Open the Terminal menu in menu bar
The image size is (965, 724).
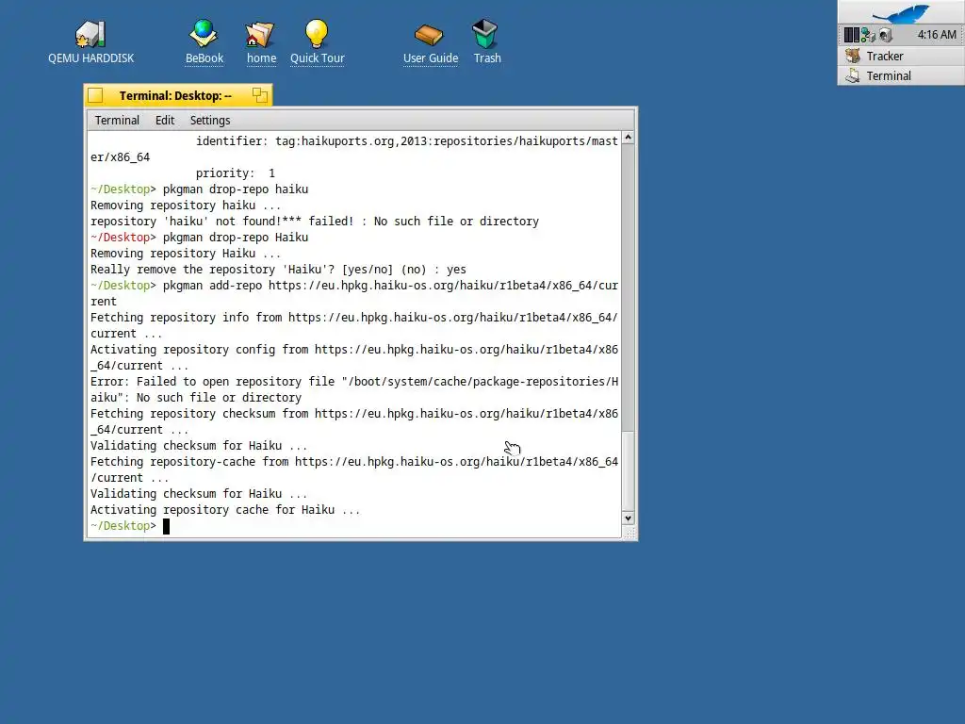tap(117, 120)
